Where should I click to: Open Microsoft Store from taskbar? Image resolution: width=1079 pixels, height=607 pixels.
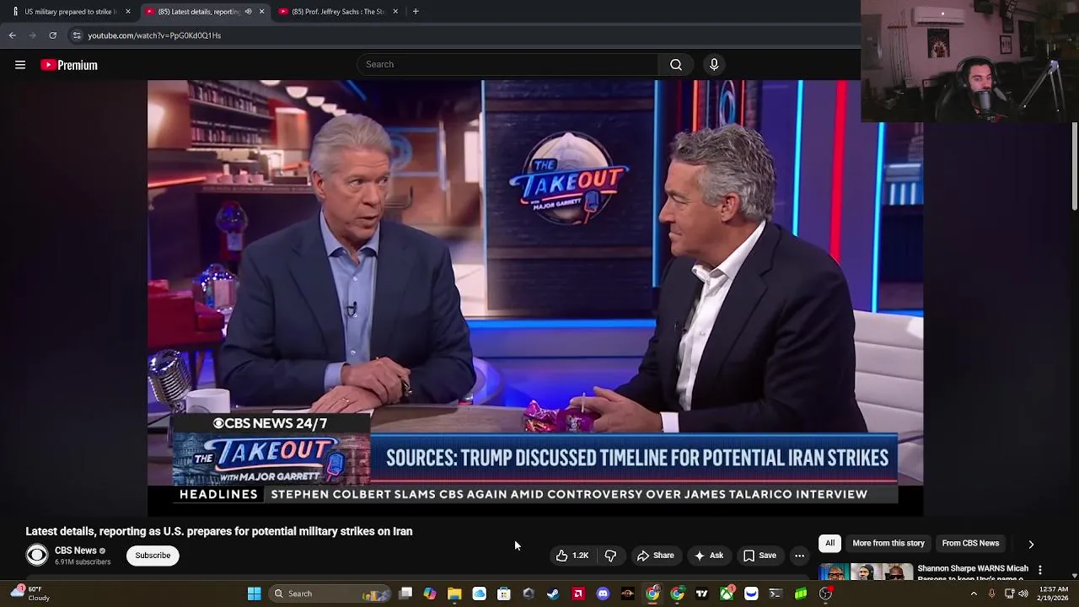[503, 594]
